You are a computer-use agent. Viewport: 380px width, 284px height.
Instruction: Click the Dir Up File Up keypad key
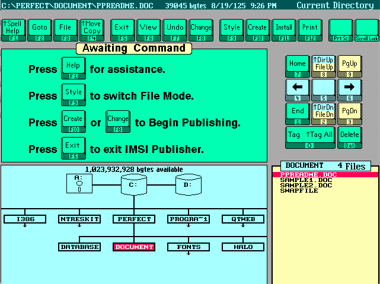pos(324,66)
